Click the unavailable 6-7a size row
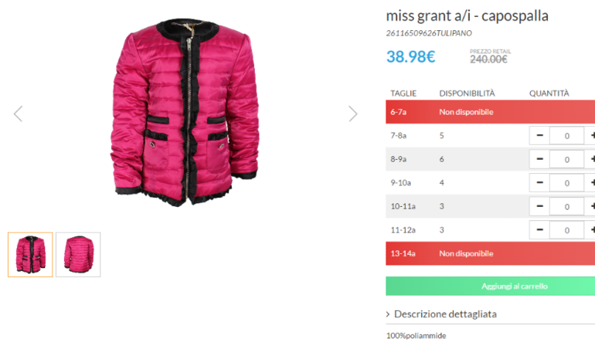Viewport: 595px width, 349px height. (490, 112)
